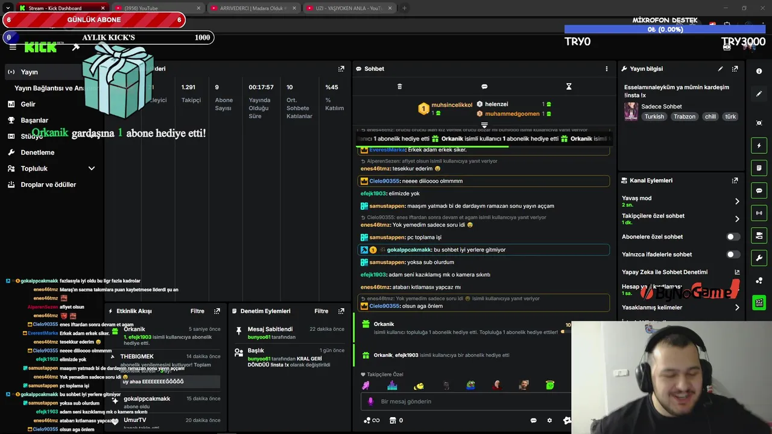Image resolution: width=772 pixels, height=434 pixels.
Task: Click the 1.291 Takipçi statistic
Action: tap(191, 93)
